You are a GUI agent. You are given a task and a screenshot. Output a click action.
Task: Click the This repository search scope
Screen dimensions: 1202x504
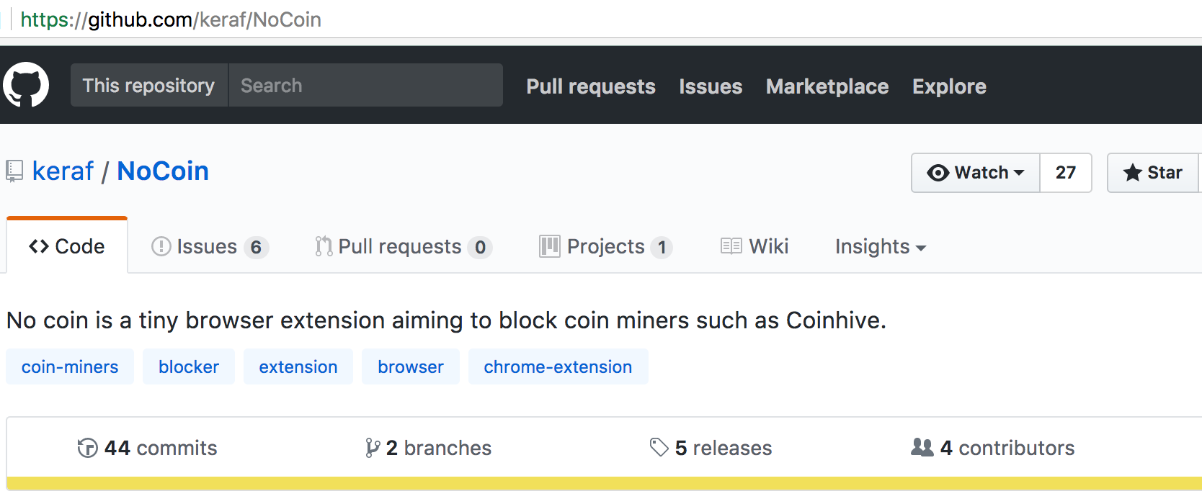[149, 86]
